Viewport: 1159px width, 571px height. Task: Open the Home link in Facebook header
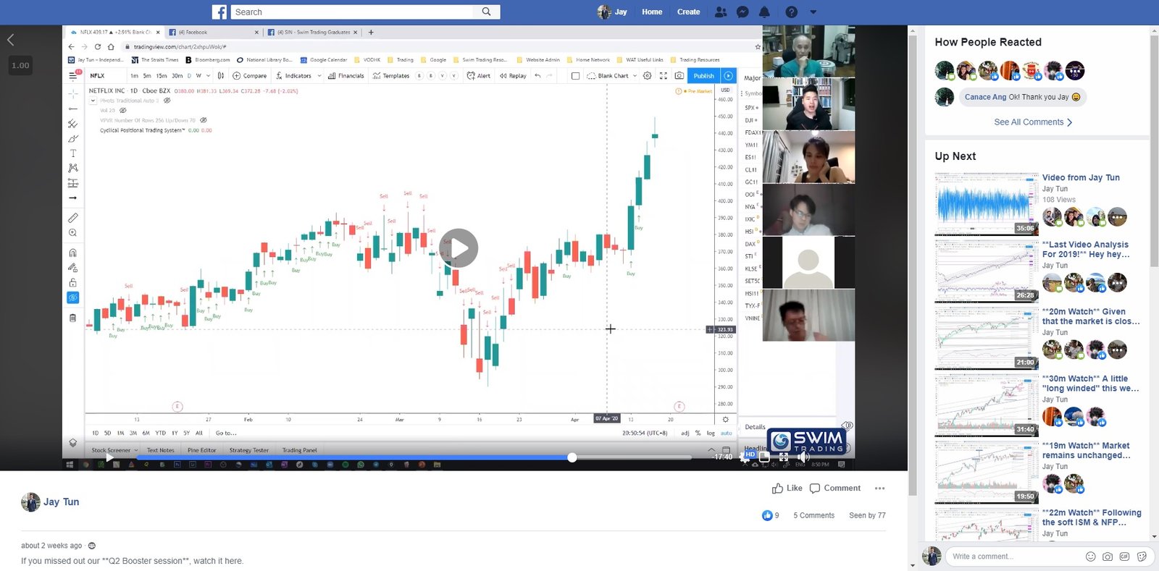coord(652,12)
